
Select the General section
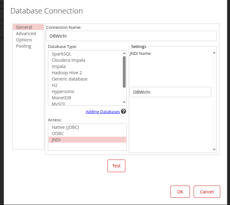point(24,27)
